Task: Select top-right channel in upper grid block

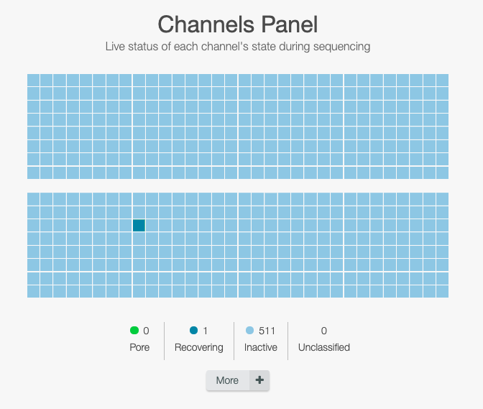Action: [442, 80]
